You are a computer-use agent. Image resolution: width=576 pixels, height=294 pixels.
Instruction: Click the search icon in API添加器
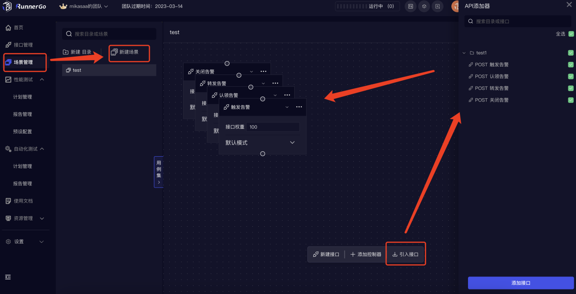click(x=471, y=22)
